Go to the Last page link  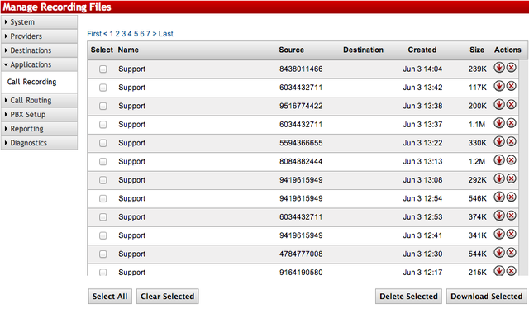click(x=165, y=34)
